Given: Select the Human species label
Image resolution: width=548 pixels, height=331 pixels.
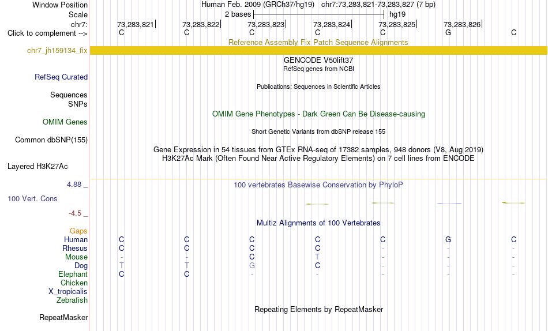Looking at the screenshot, I should point(76,239).
